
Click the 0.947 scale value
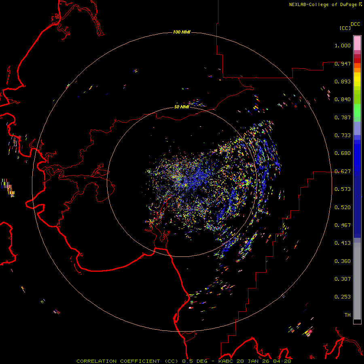(x=343, y=63)
